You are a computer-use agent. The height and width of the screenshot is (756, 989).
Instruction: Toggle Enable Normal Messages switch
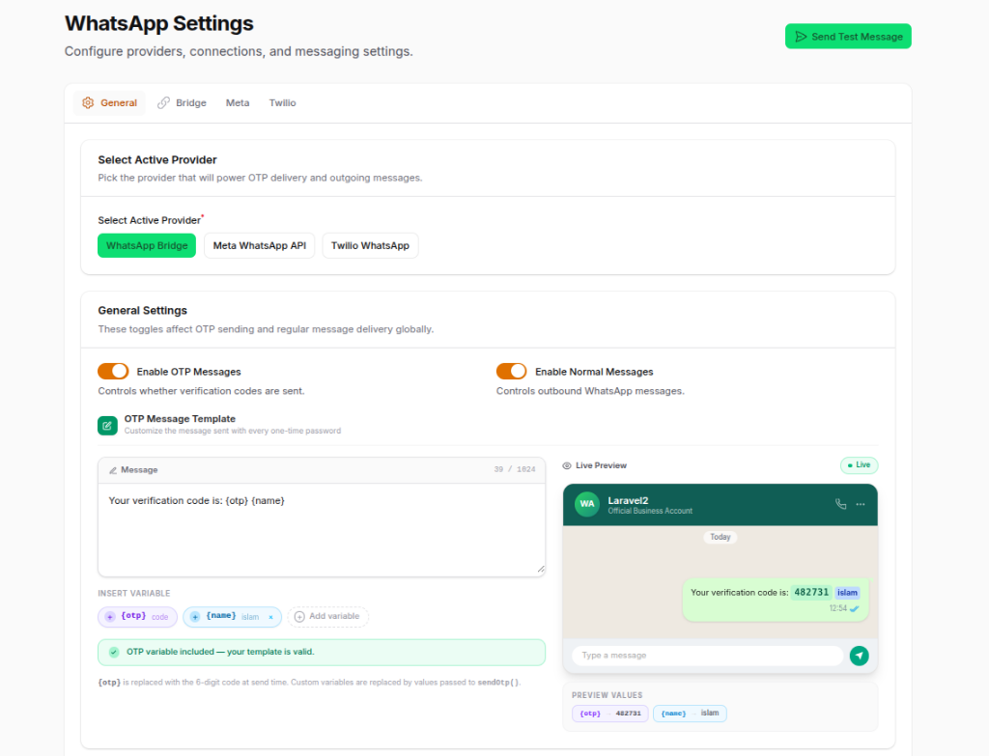[512, 372]
